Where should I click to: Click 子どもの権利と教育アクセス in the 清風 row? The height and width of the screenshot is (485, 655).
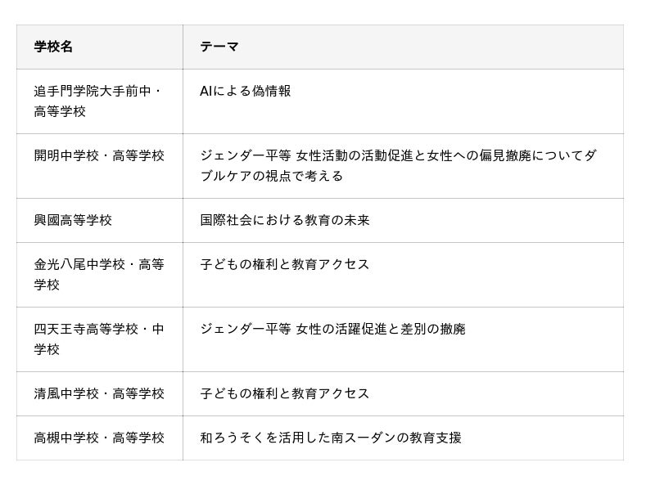(x=285, y=393)
